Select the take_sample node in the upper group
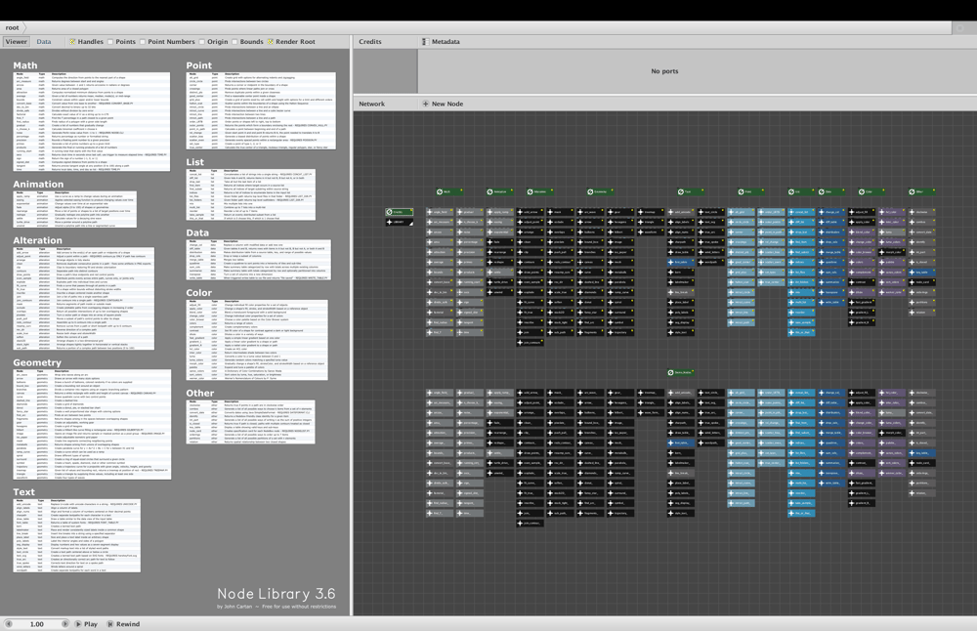The height and width of the screenshot is (631, 977). (x=801, y=322)
